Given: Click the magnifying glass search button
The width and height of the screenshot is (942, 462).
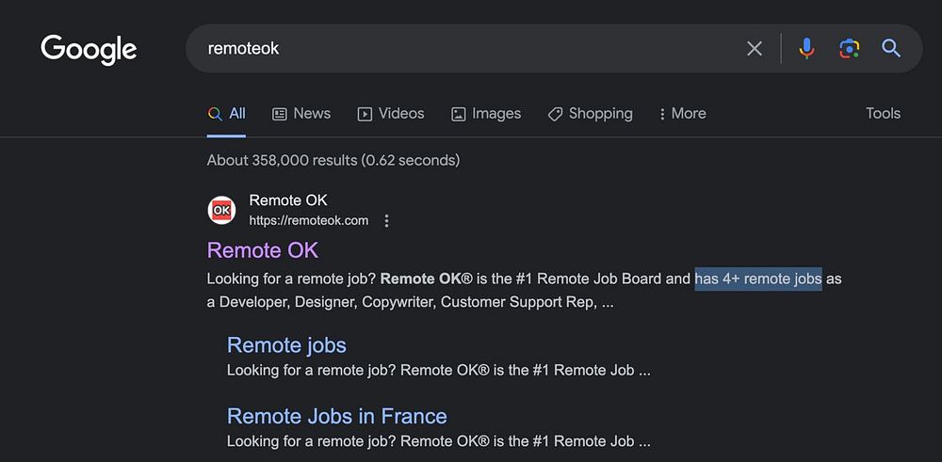Looking at the screenshot, I should tap(891, 49).
